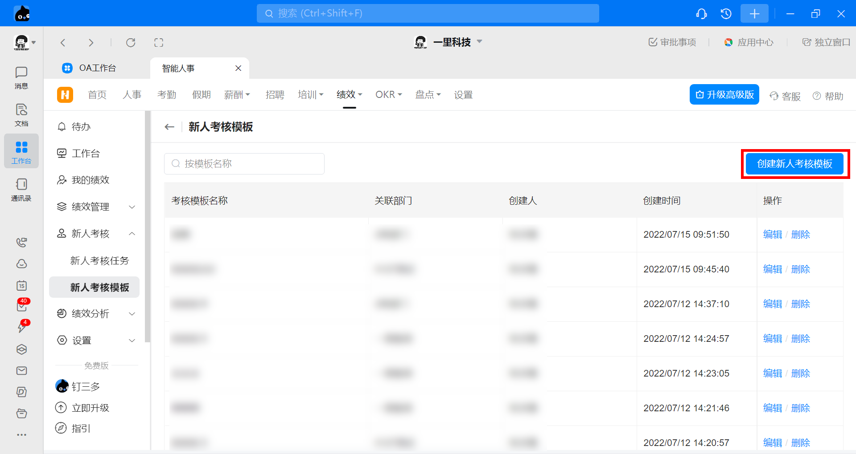
Task: Click the 按模板名称 search field
Action: pos(244,164)
